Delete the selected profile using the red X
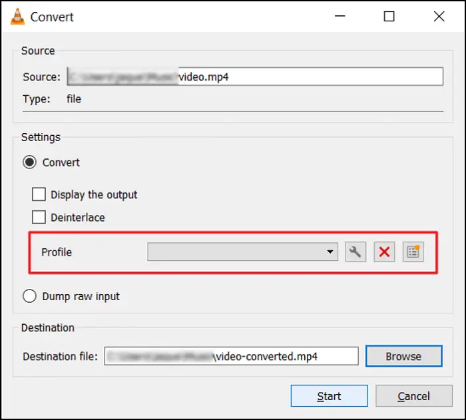 384,252
